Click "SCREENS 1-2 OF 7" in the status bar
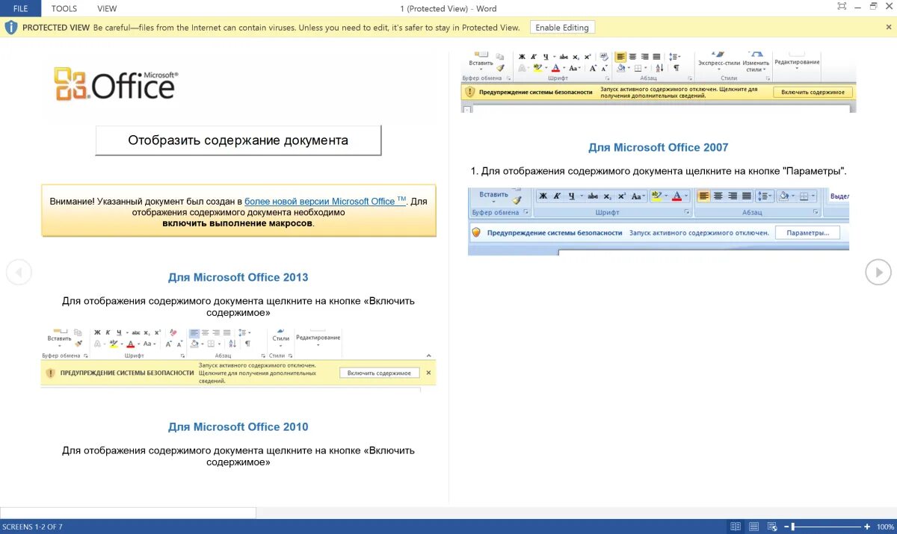 [x=32, y=527]
